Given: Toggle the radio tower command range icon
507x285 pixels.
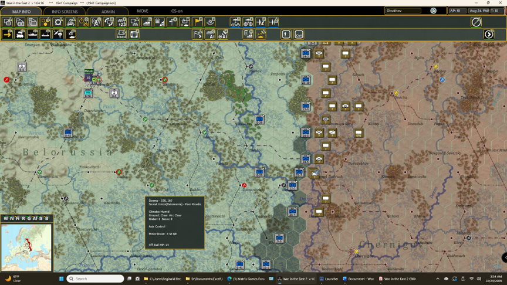Looking at the screenshot, I should 96,22.
